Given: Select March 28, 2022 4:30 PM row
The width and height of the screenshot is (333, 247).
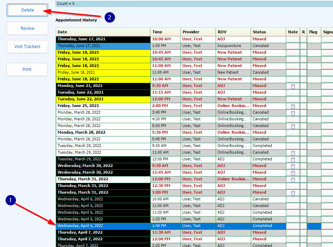Looking at the screenshot, I should (194, 119).
